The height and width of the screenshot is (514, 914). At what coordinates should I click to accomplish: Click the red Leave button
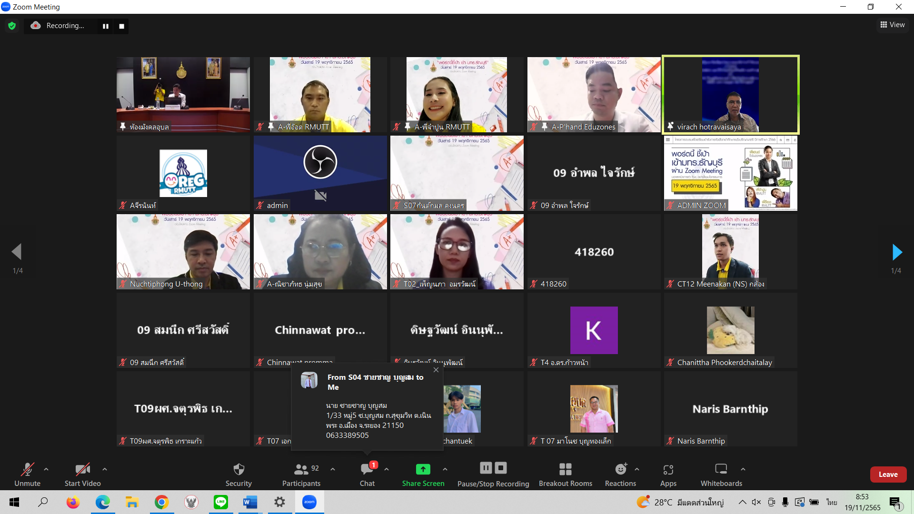click(x=888, y=474)
